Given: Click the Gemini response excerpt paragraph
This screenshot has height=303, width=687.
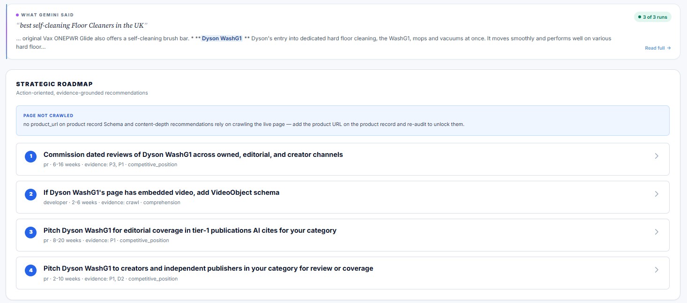Looking at the screenshot, I should tap(314, 43).
